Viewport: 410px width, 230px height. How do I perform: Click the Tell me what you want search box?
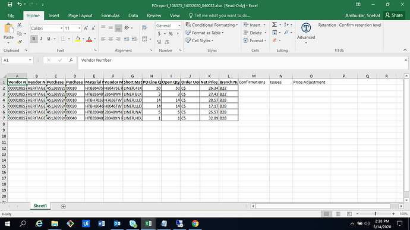(x=220, y=15)
